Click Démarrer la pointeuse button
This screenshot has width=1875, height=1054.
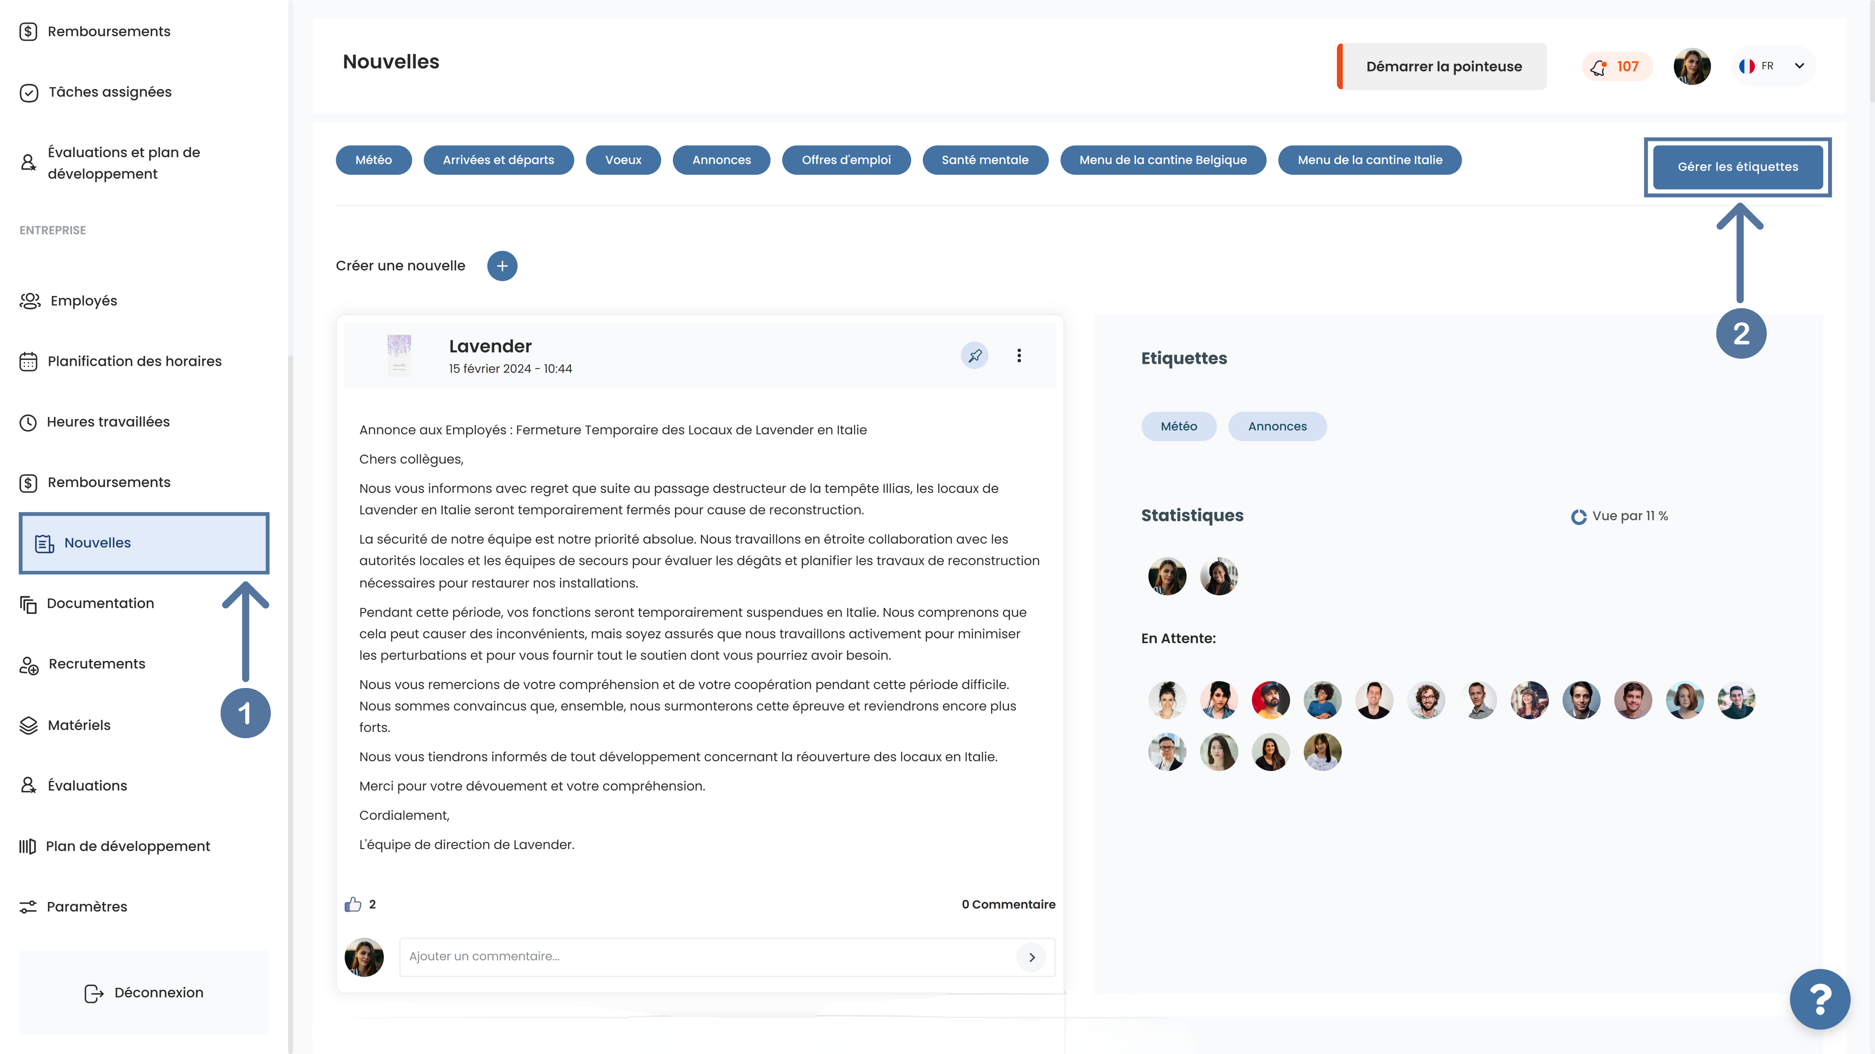(1442, 66)
